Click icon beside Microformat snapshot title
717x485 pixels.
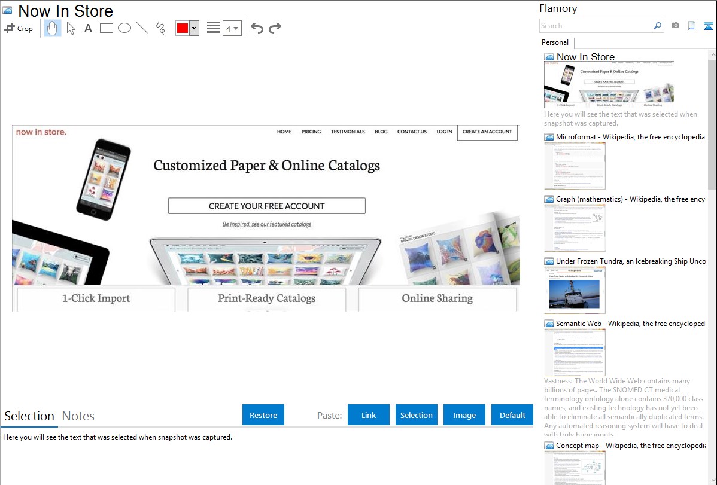[x=549, y=137]
